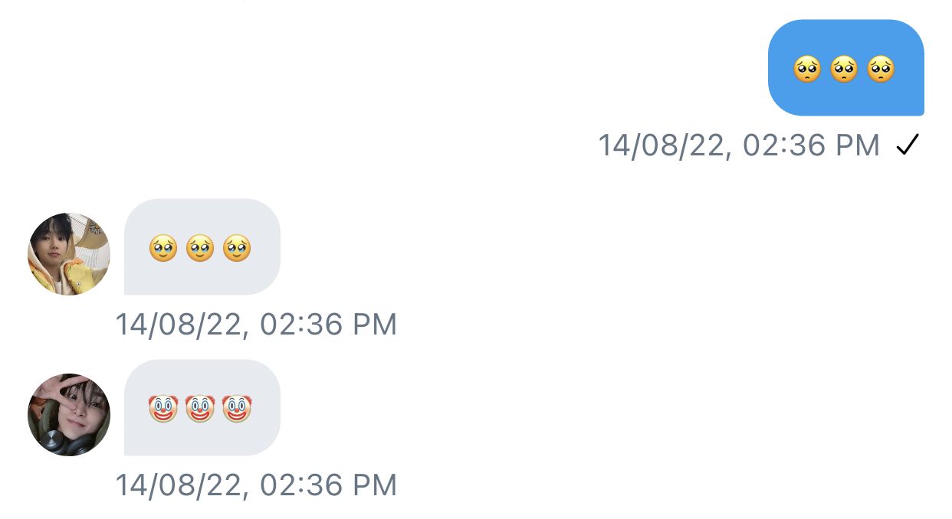Click the first clown face emoji

[x=163, y=409]
